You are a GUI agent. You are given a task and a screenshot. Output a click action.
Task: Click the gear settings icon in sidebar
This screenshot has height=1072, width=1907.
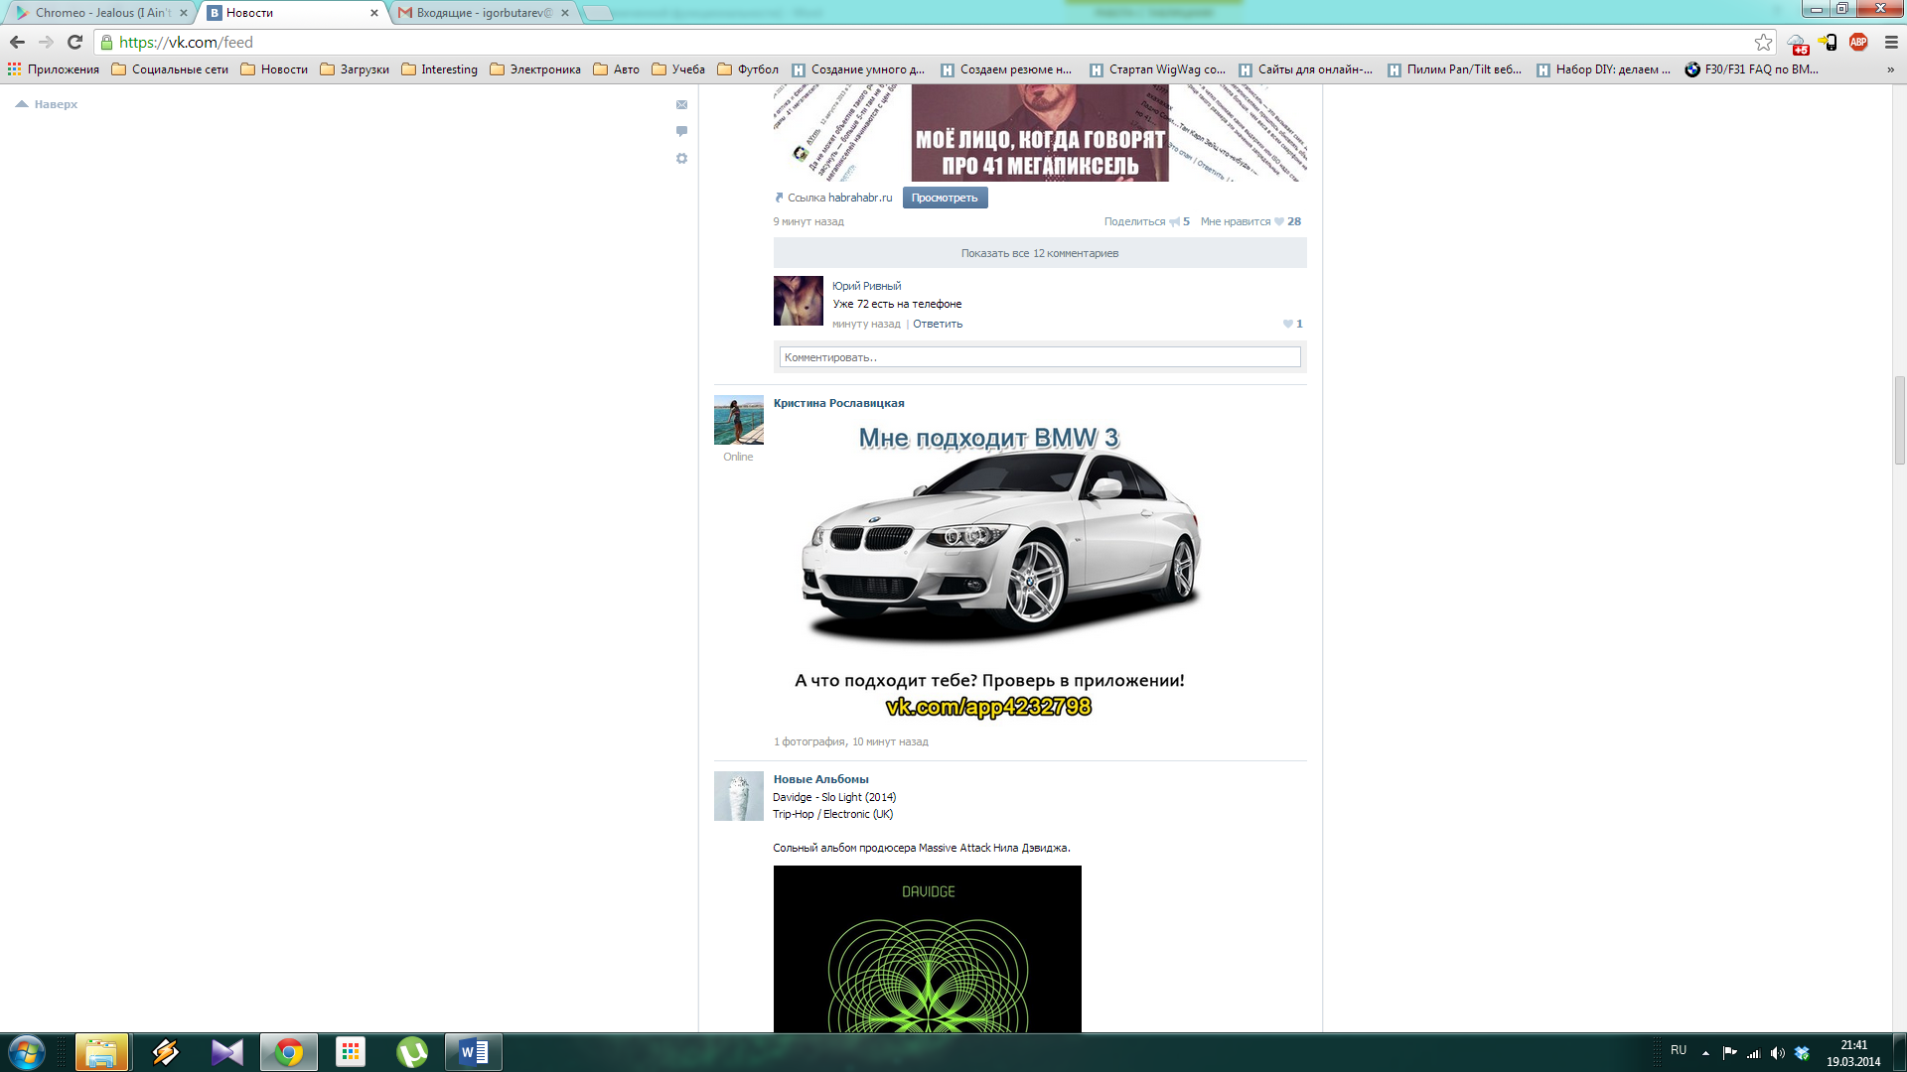pyautogui.click(x=681, y=158)
